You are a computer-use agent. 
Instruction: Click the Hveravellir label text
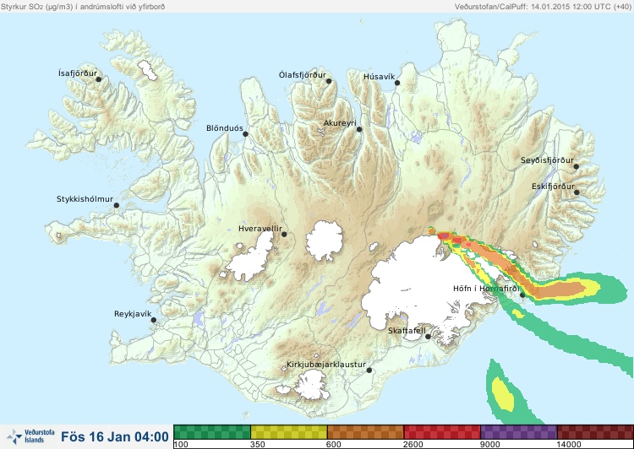click(260, 229)
